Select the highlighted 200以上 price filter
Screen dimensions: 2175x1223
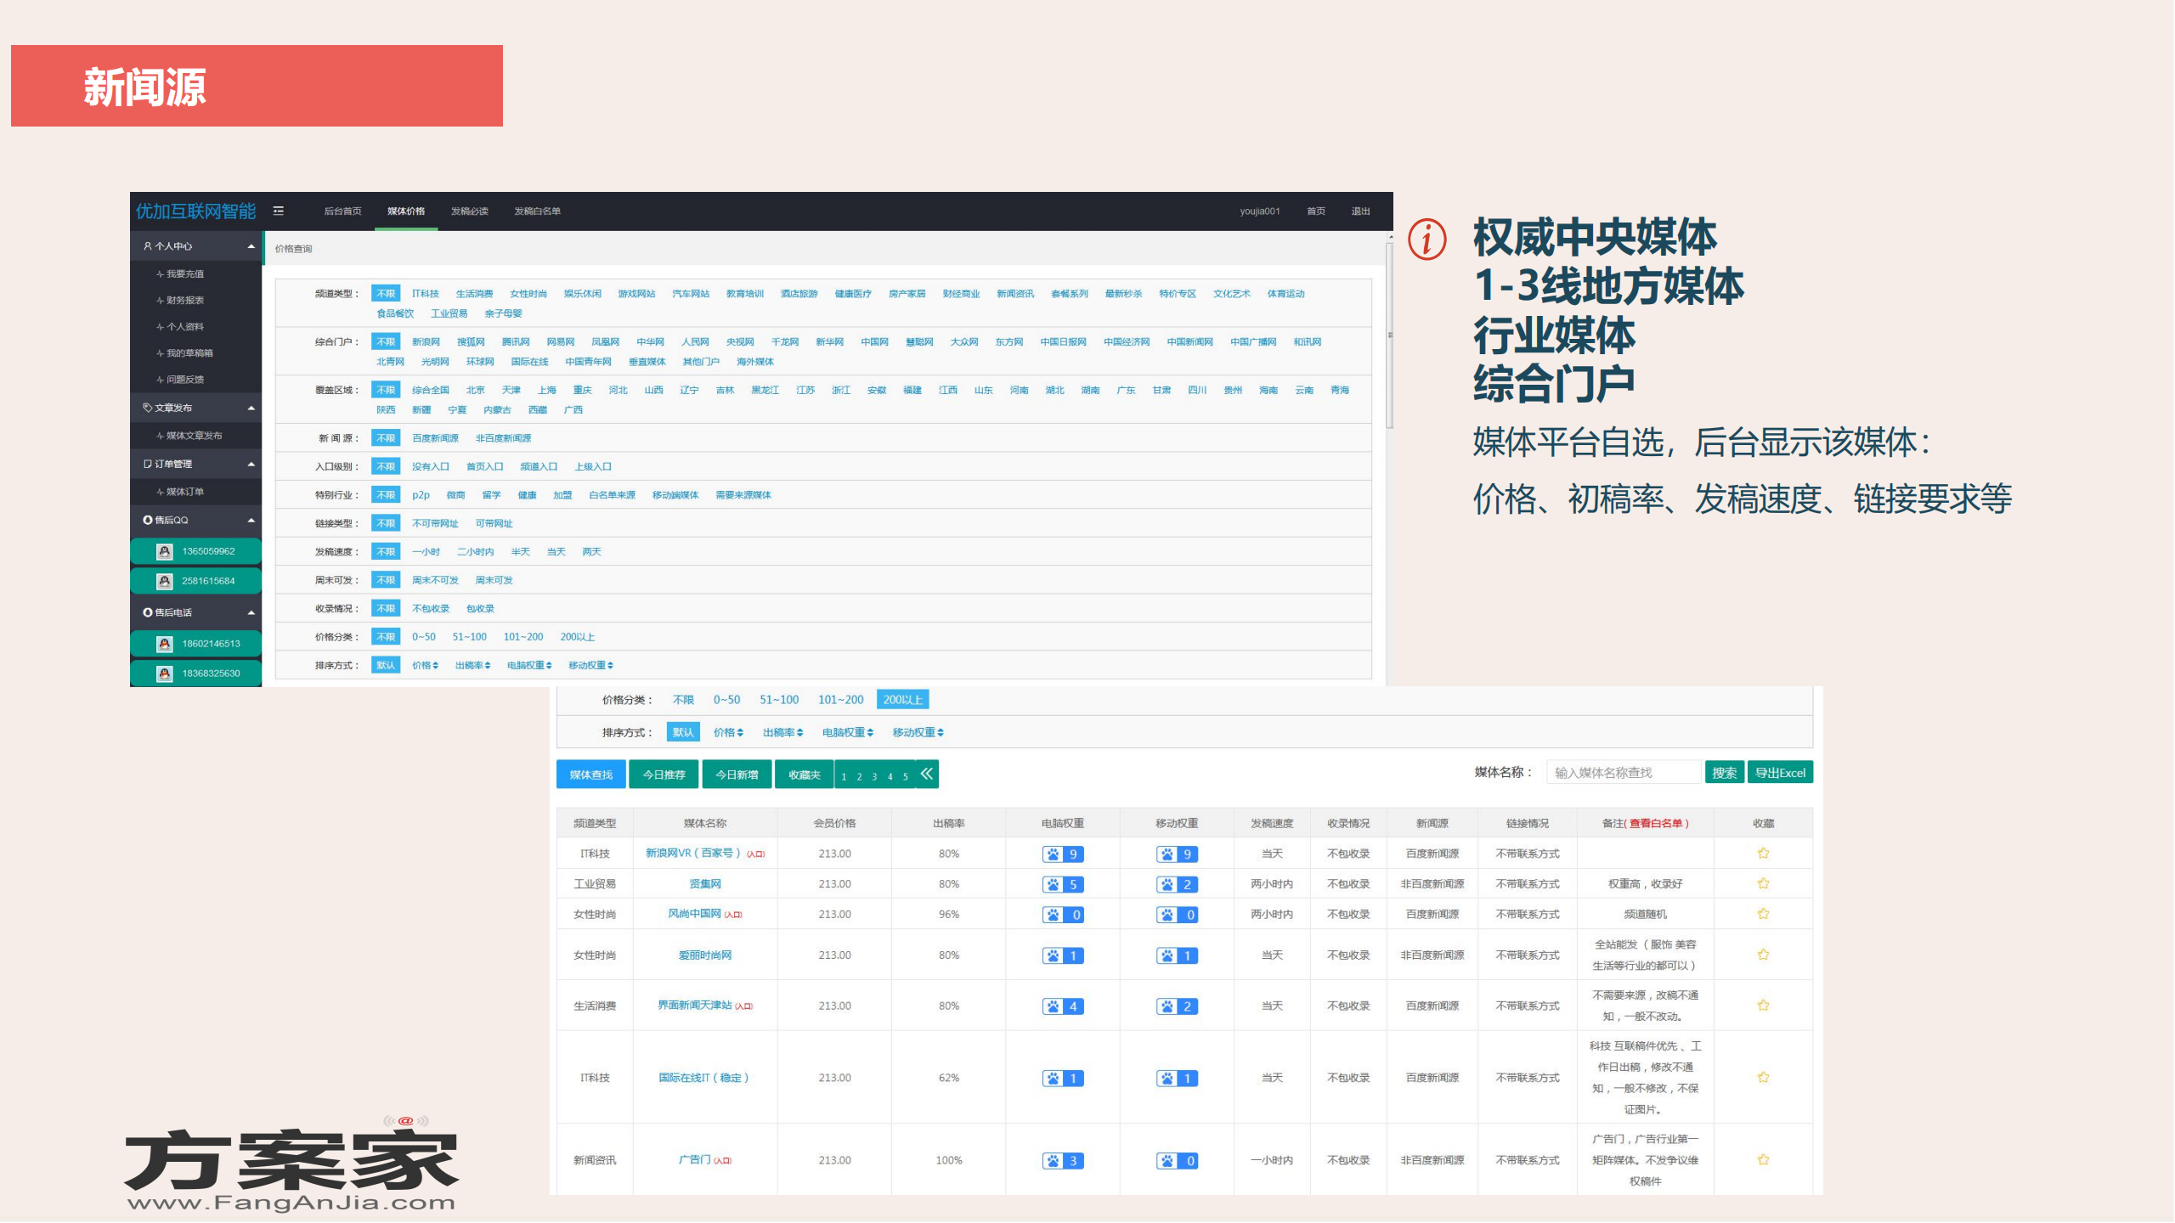click(902, 700)
